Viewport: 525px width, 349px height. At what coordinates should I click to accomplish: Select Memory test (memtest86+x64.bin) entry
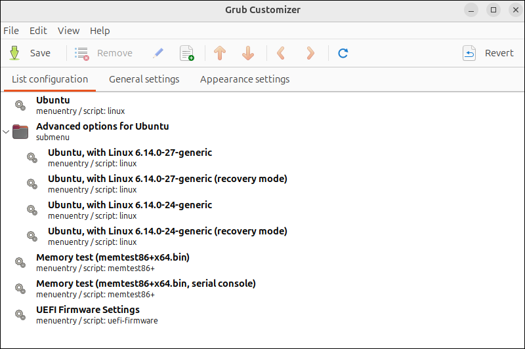pyautogui.click(x=262, y=263)
